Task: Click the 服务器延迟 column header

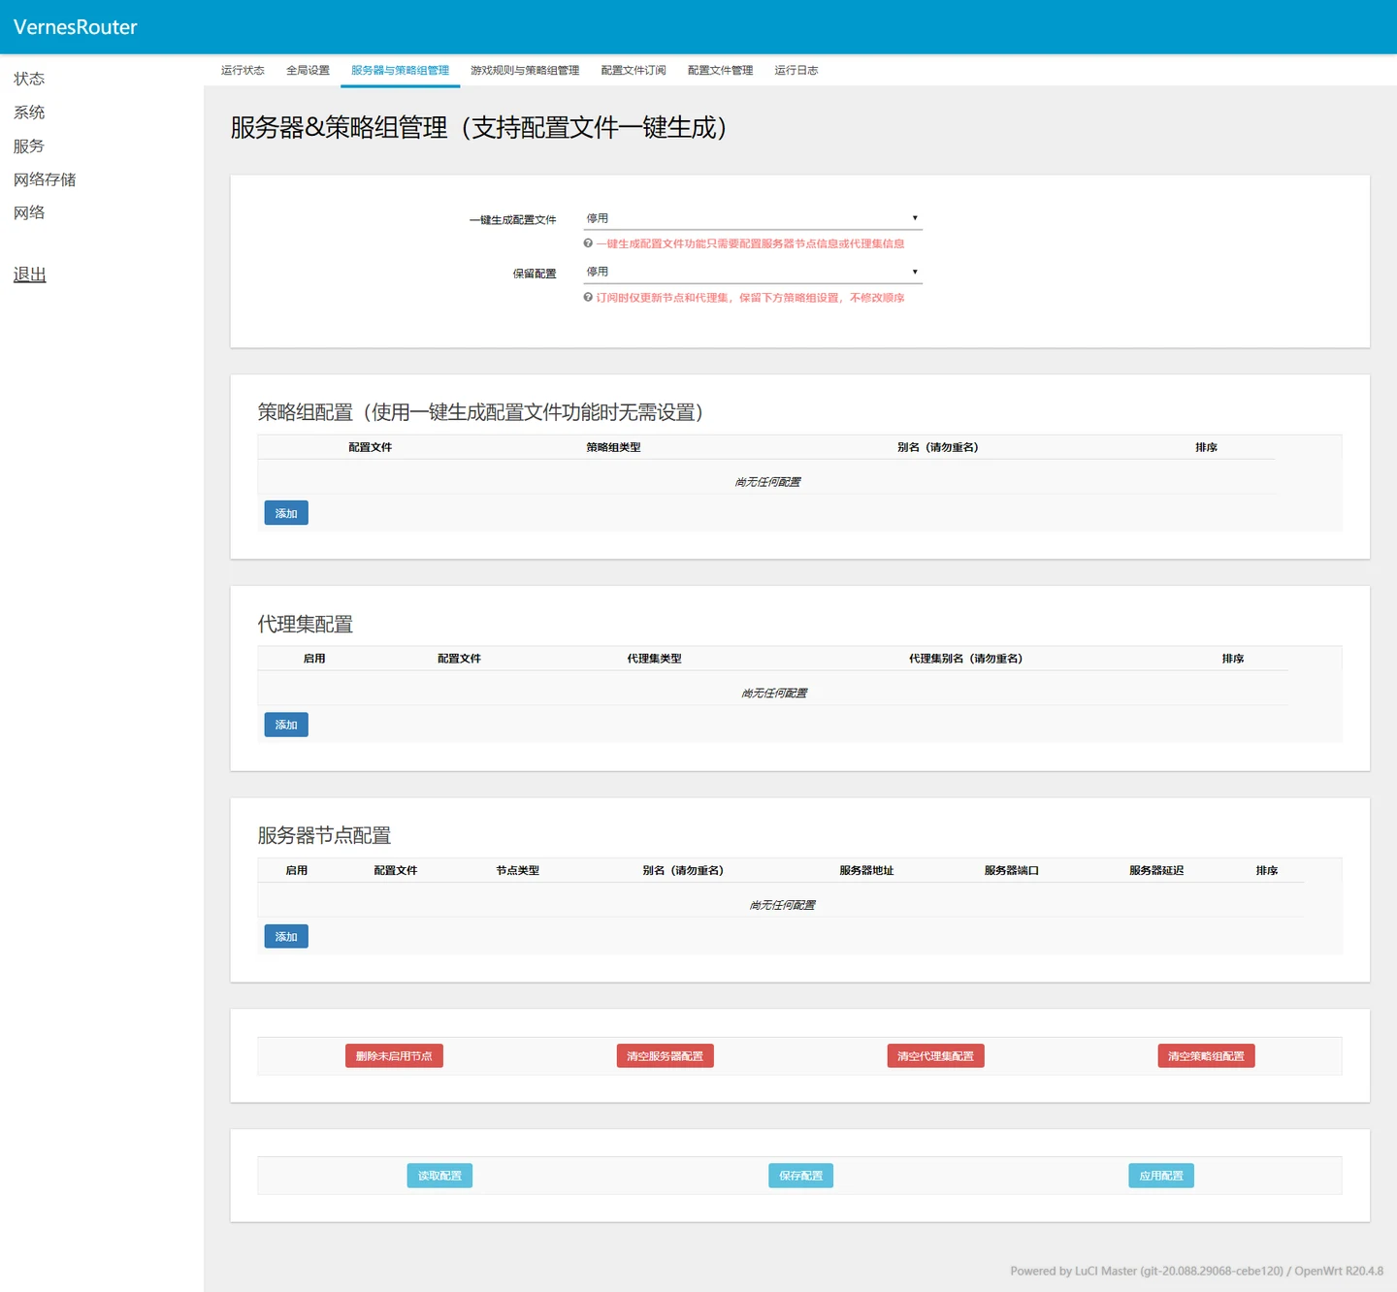Action: 1156,870
